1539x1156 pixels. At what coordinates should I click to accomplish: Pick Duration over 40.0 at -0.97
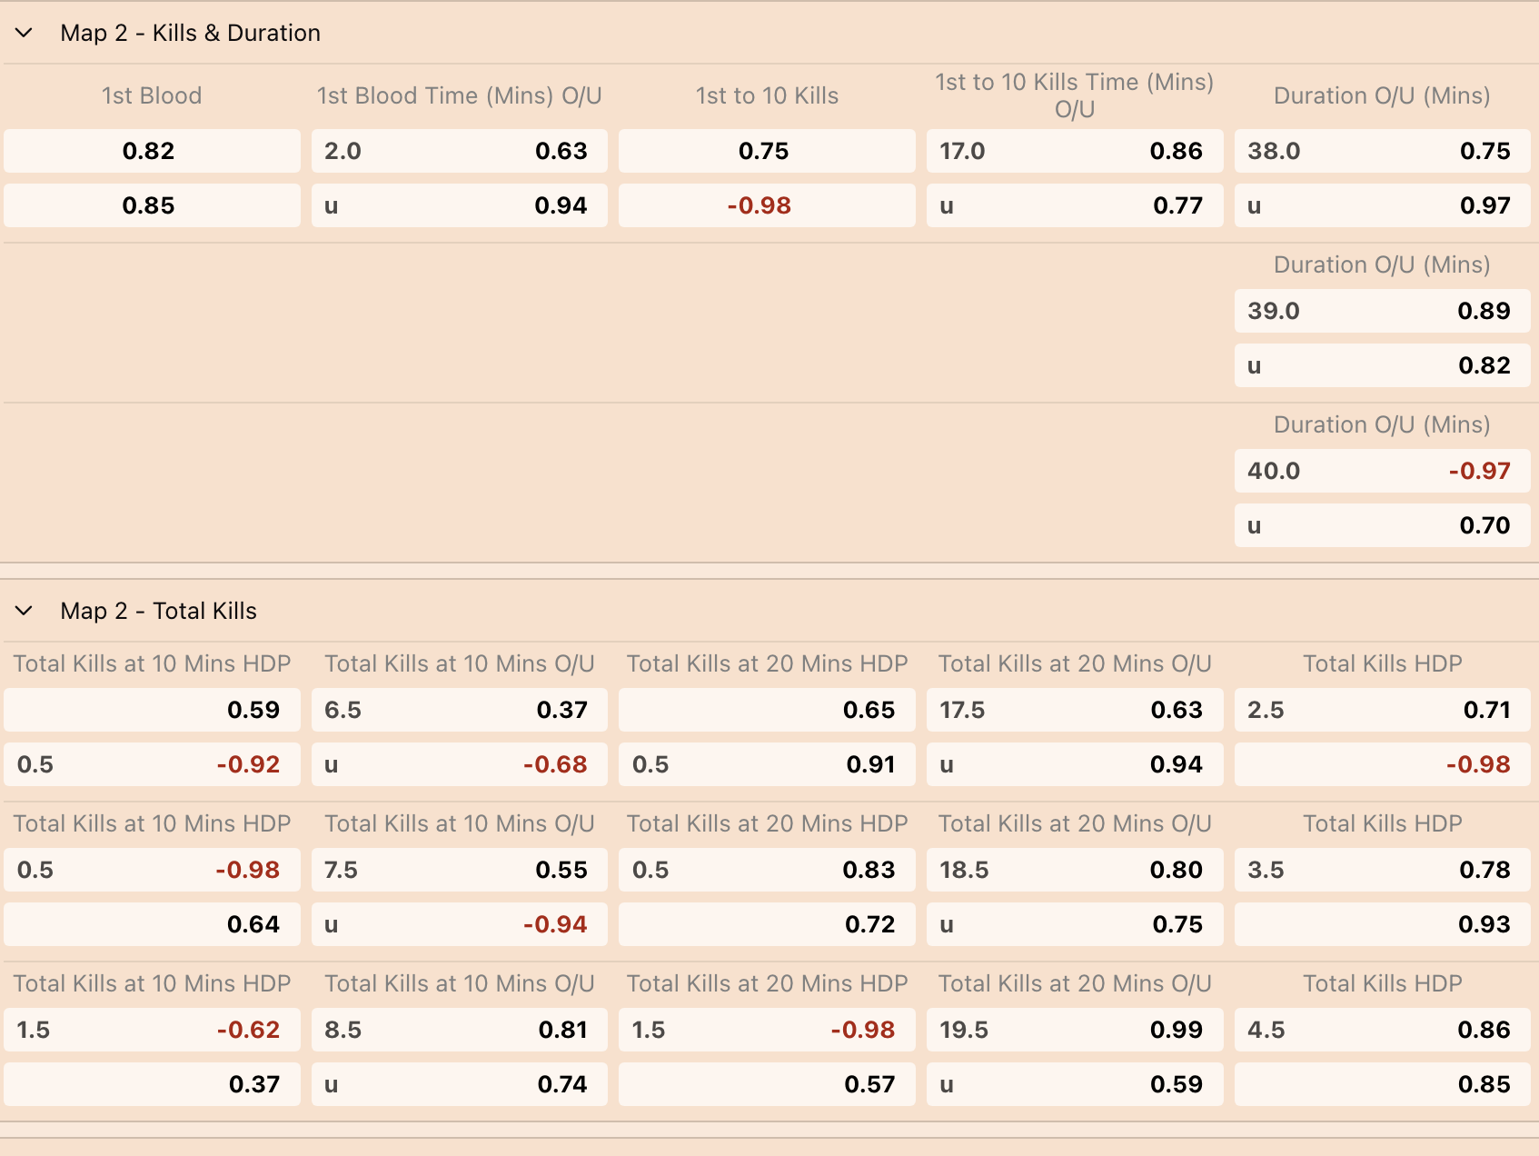click(1381, 471)
